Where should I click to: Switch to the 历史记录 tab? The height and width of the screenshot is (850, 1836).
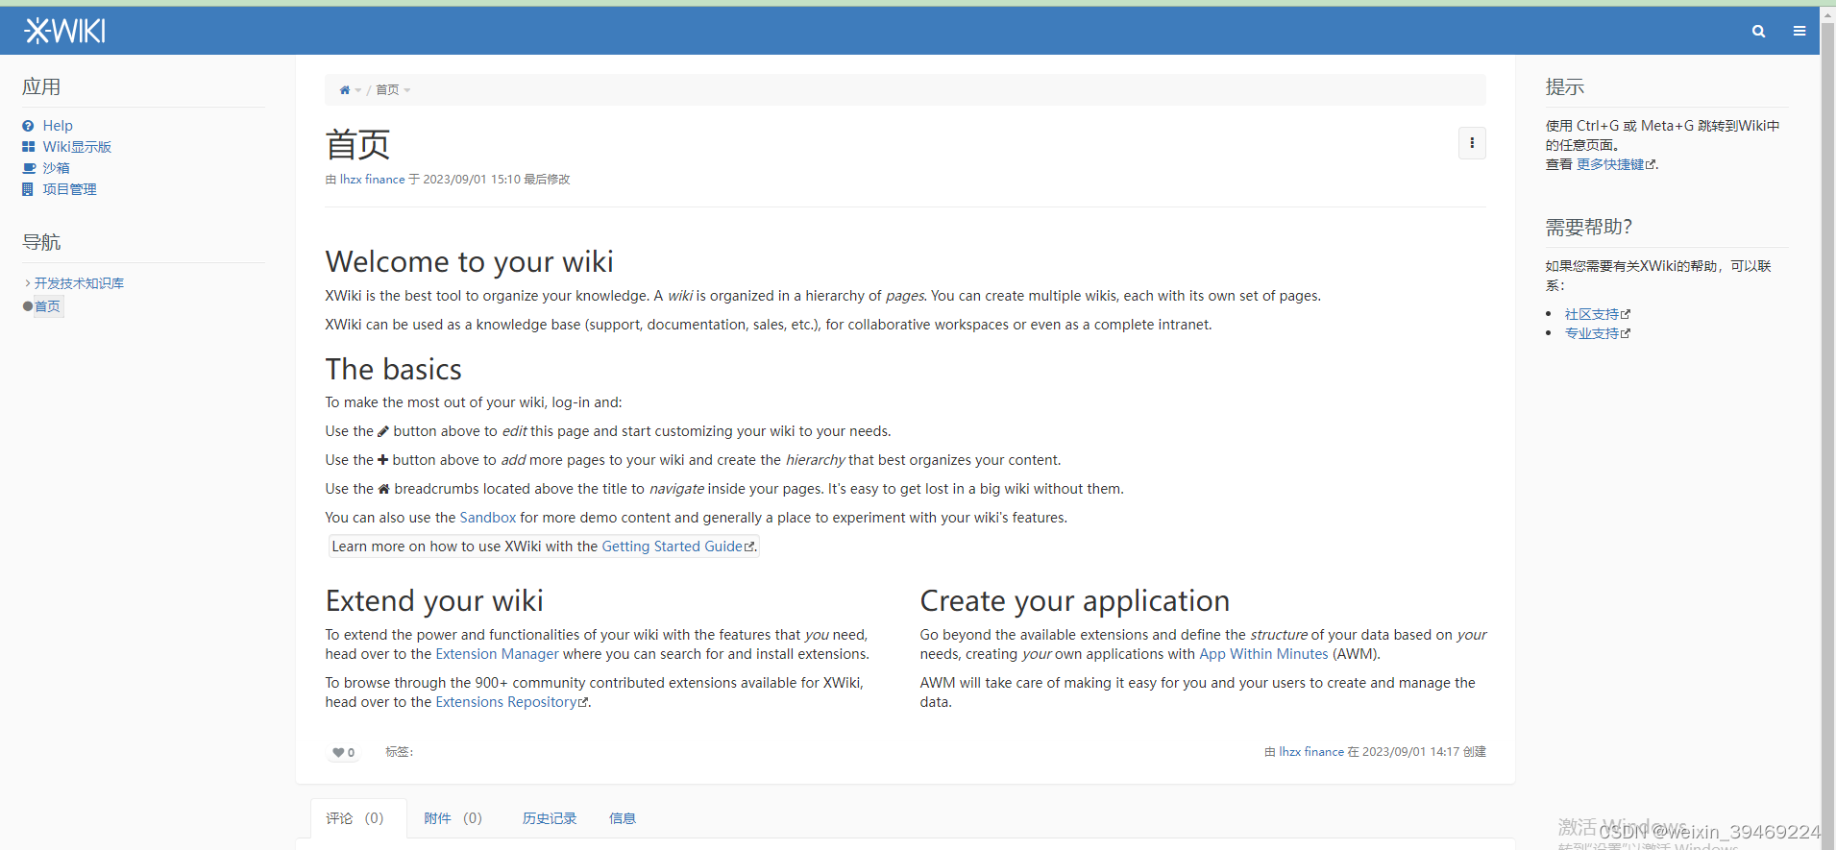[550, 818]
